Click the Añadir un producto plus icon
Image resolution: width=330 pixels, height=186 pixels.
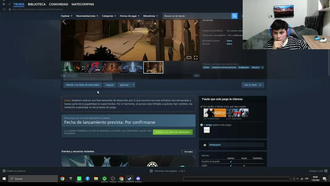(x=4, y=171)
